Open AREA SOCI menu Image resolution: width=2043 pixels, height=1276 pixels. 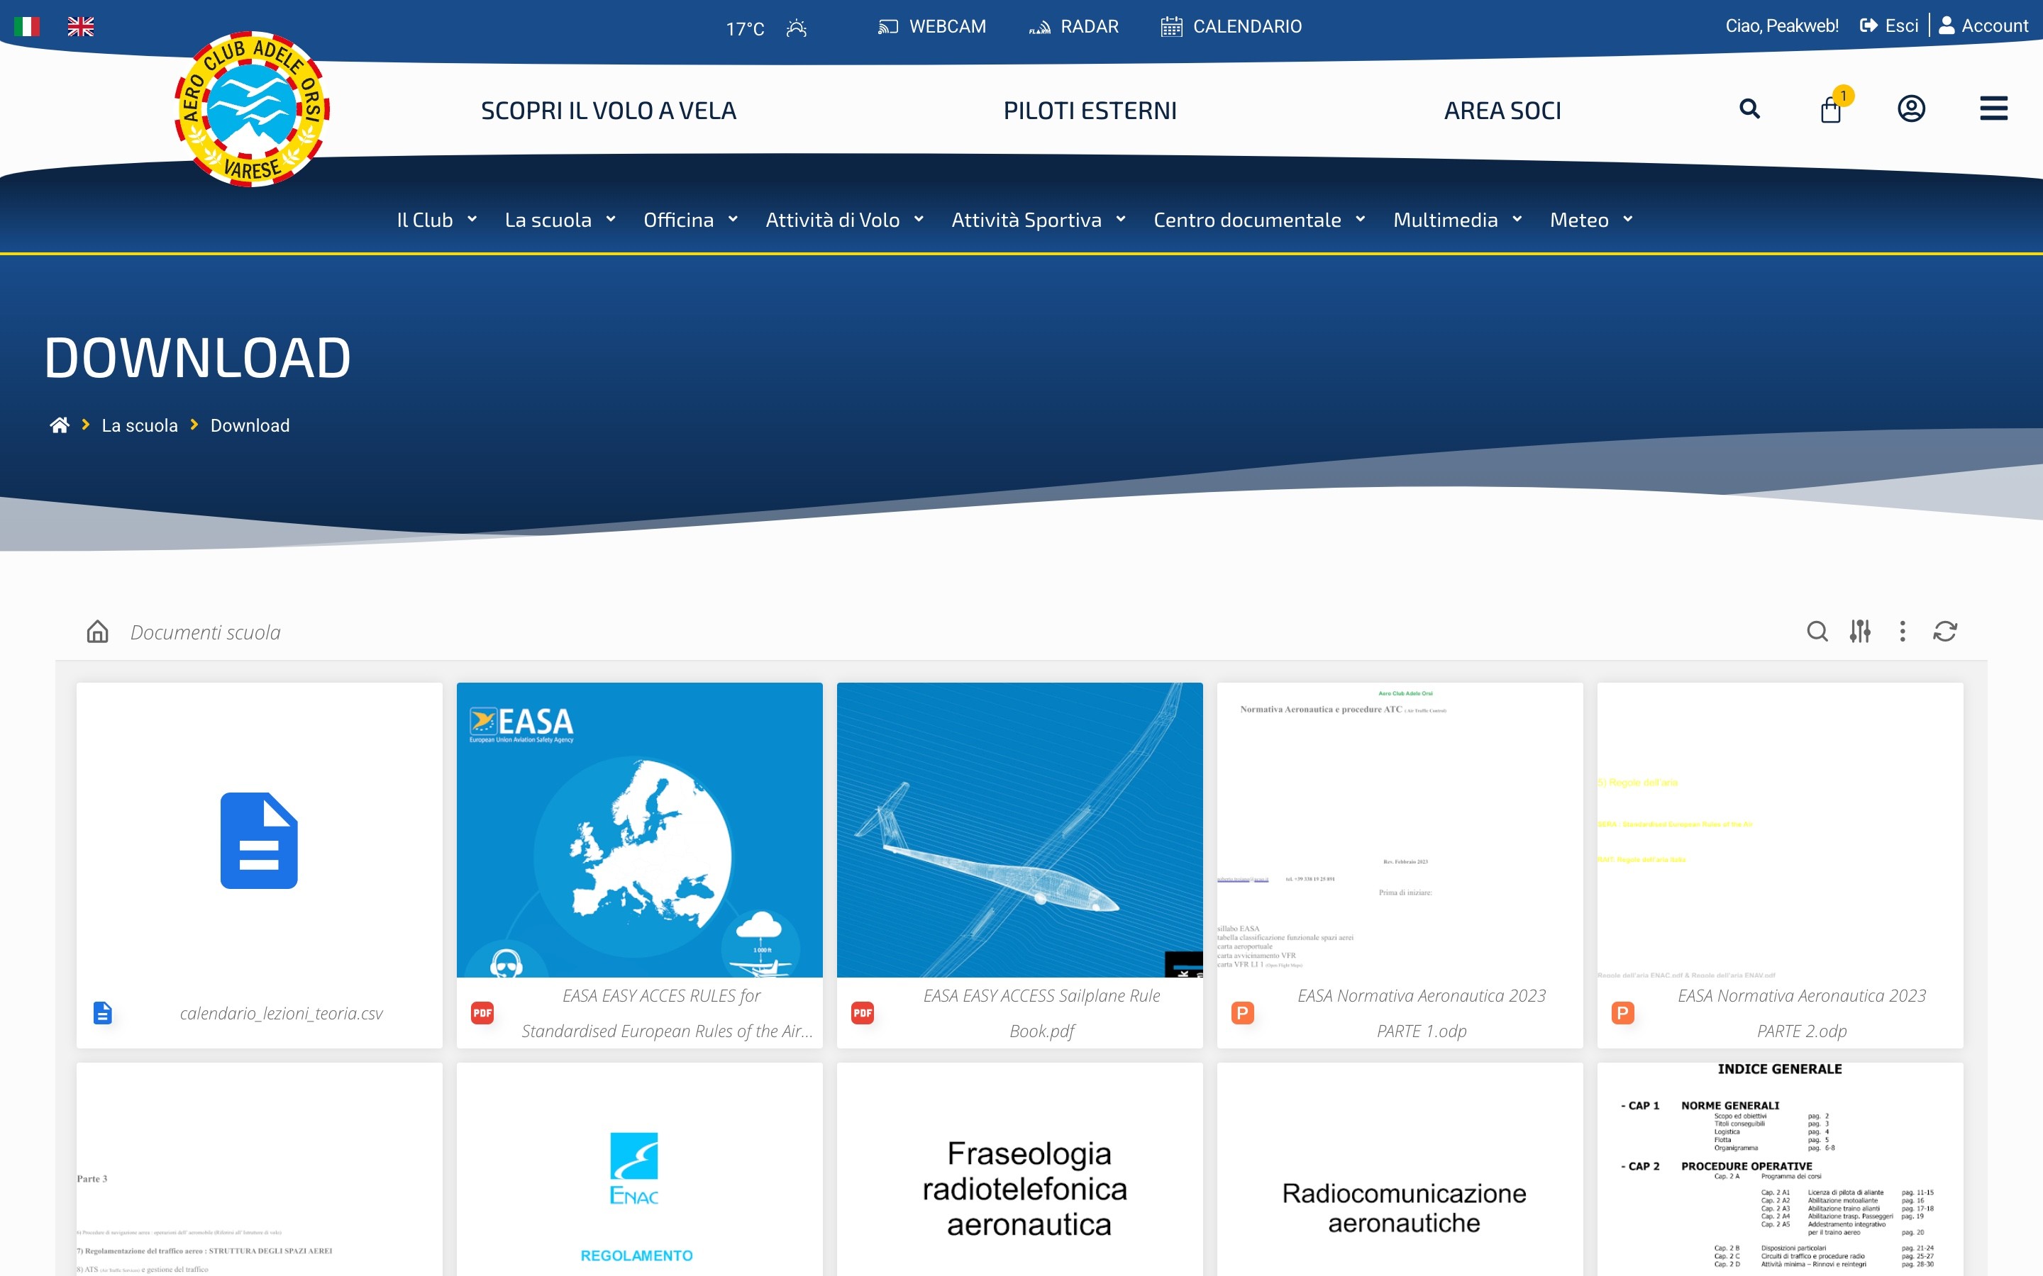(1502, 111)
